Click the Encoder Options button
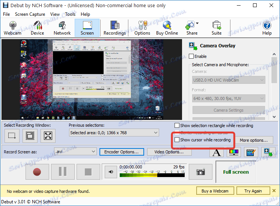 pos(122,152)
